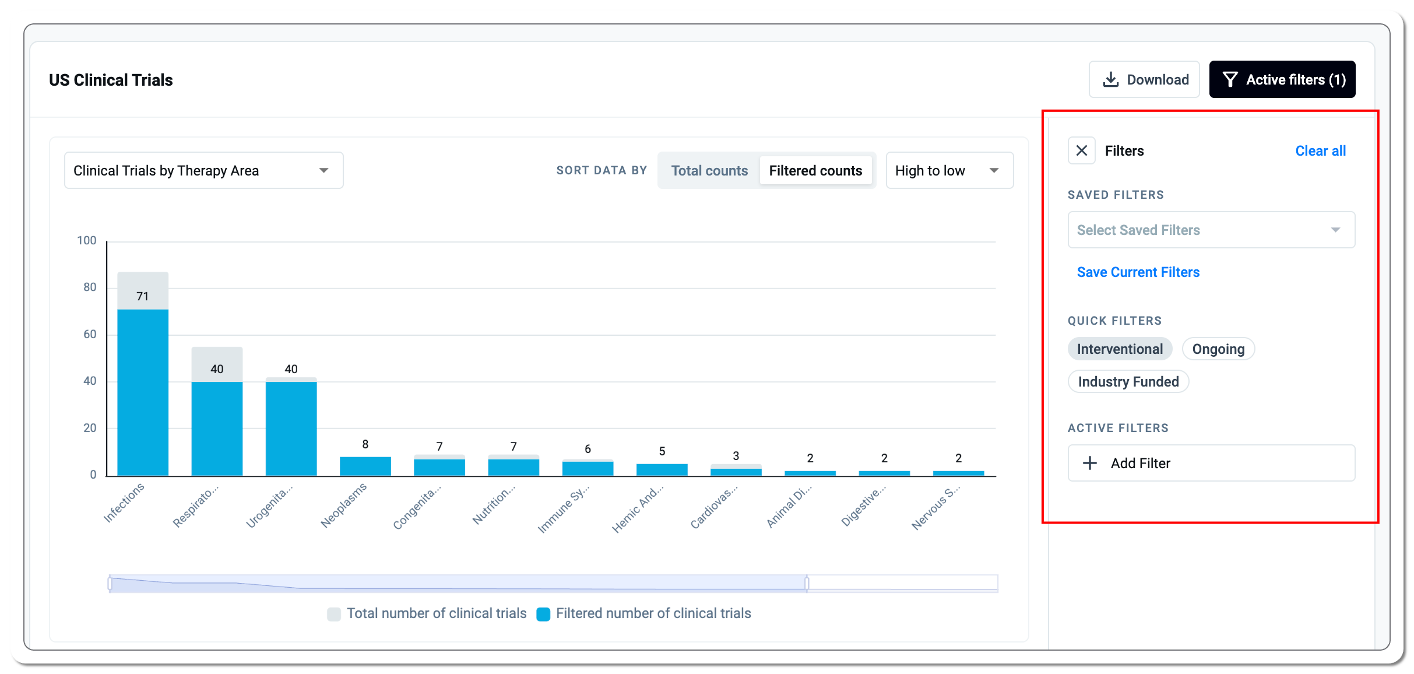Click the Respirato... axis label
The width and height of the screenshot is (1414, 674).
tap(196, 506)
